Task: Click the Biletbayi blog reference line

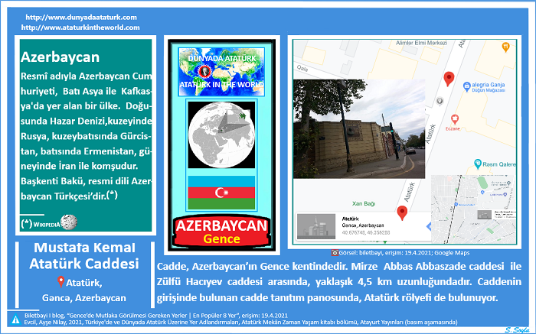Action: pos(156,316)
